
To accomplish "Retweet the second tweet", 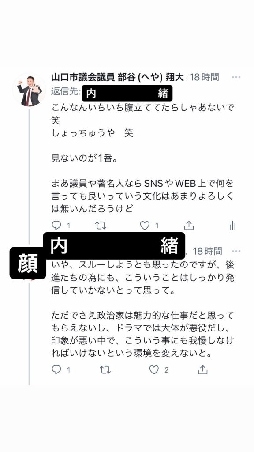I will click(105, 369).
